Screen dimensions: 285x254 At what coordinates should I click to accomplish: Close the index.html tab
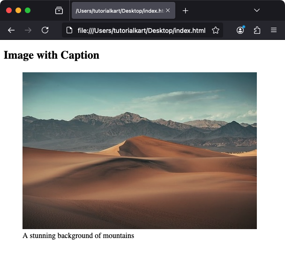coord(168,10)
